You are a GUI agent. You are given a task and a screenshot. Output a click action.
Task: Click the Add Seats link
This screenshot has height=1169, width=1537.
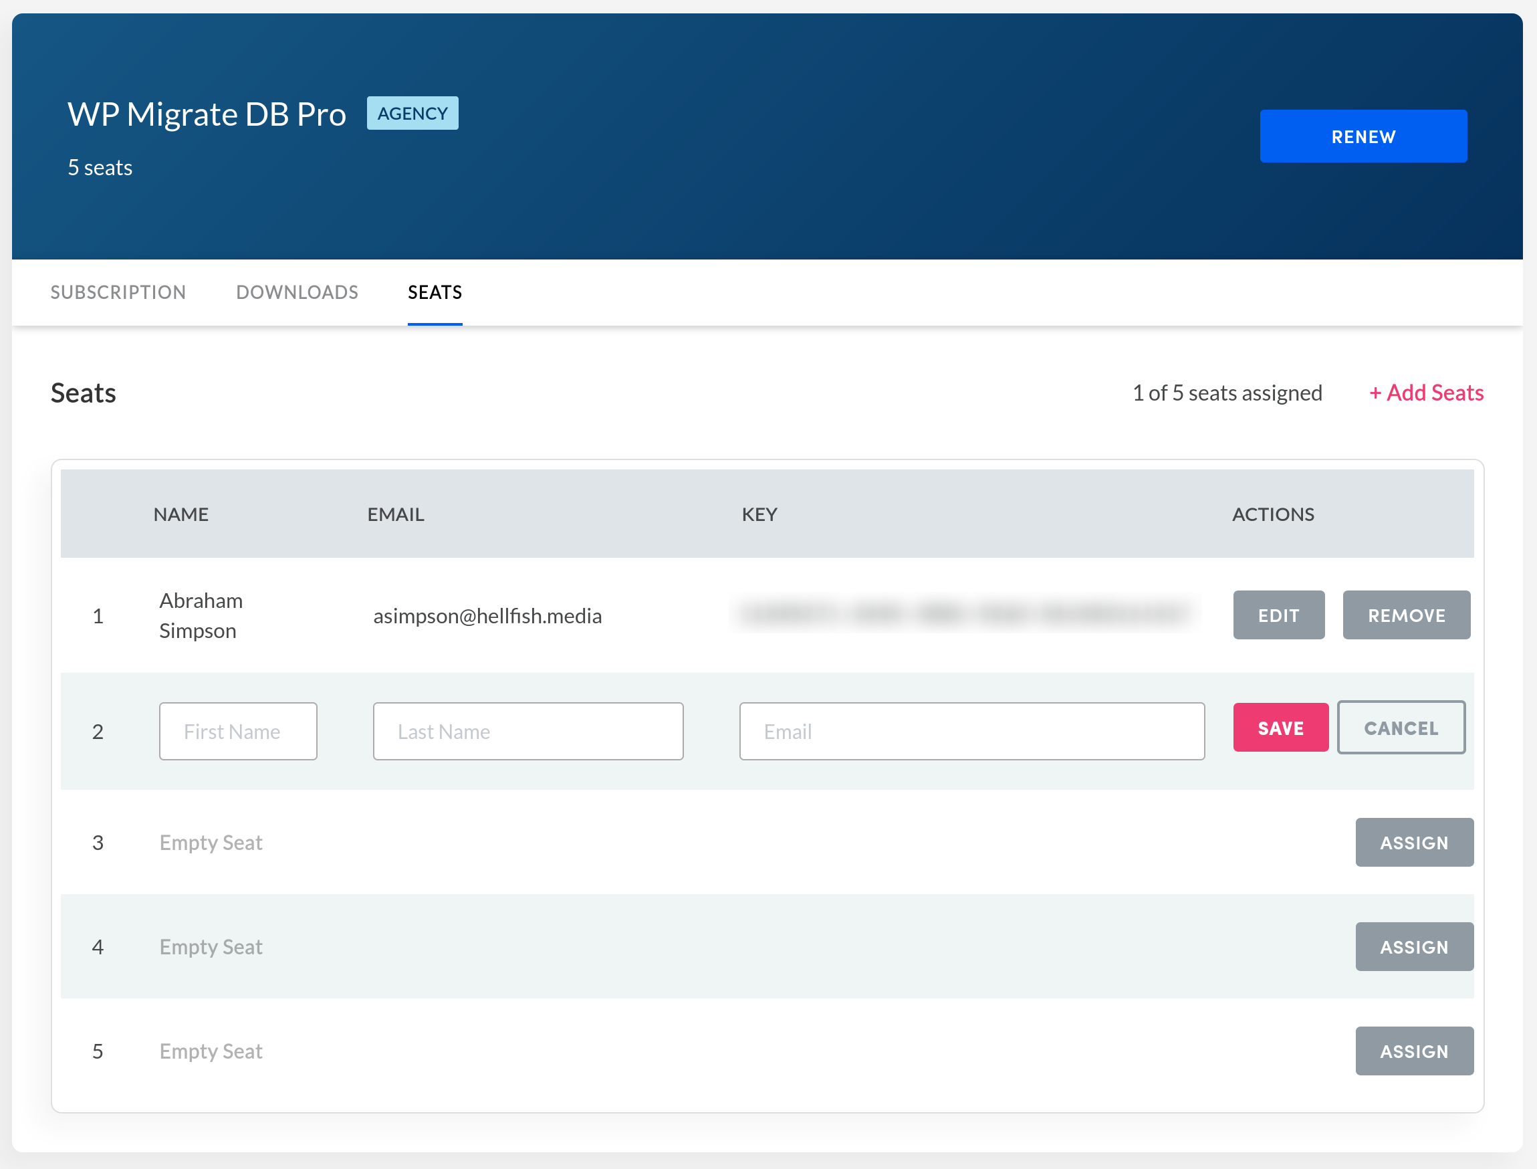[1428, 392]
